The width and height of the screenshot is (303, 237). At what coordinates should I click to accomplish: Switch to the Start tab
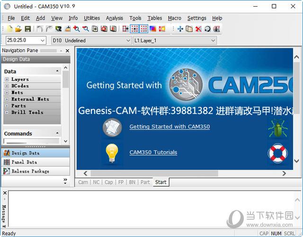(x=161, y=182)
